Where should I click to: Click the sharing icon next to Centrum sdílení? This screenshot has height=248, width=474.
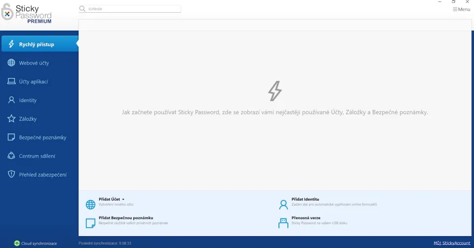coord(11,156)
